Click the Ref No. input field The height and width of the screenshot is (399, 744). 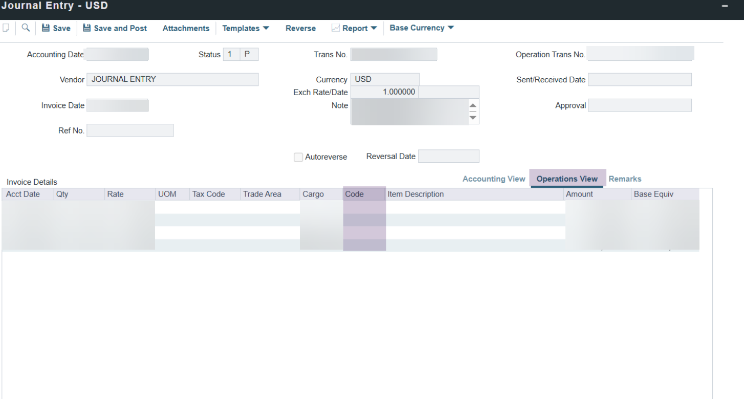pos(130,130)
